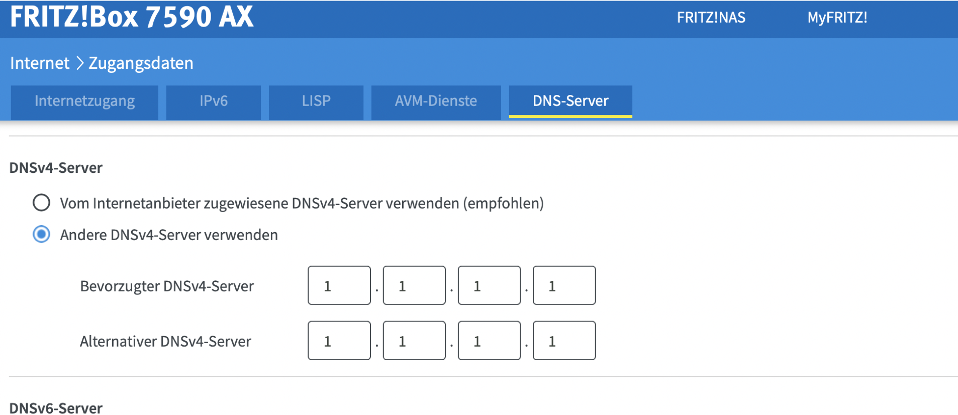Select provider-assigned DNSv4 server radio button

41,203
